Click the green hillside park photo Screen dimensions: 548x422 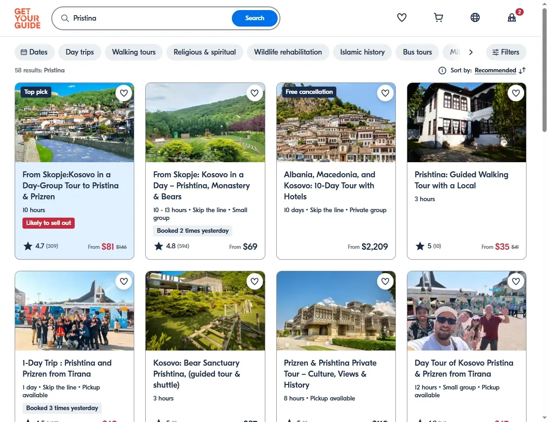[x=205, y=122]
